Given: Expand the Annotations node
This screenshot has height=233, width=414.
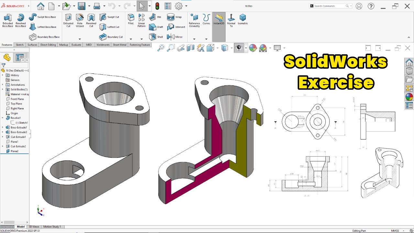Looking at the screenshot, I should [3, 85].
